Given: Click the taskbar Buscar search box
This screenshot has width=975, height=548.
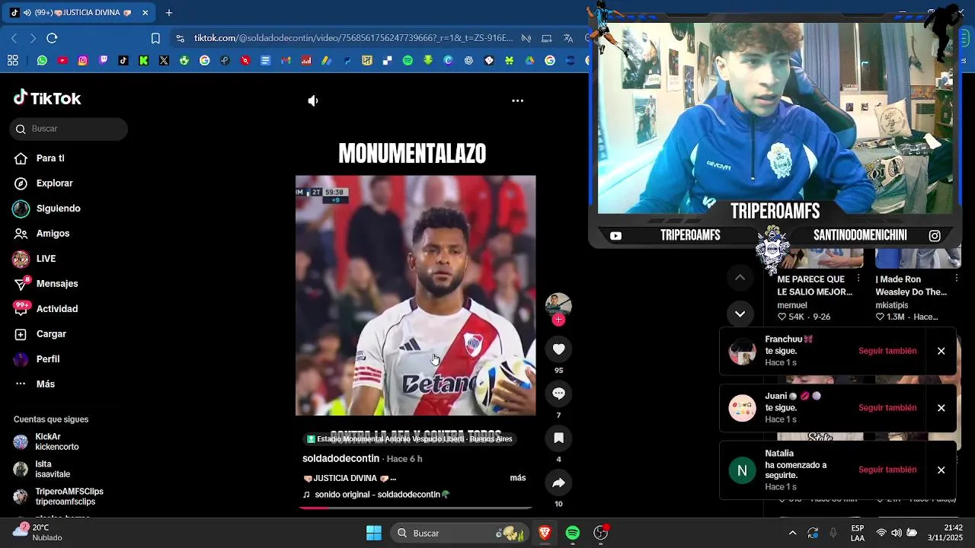Looking at the screenshot, I should (x=459, y=533).
